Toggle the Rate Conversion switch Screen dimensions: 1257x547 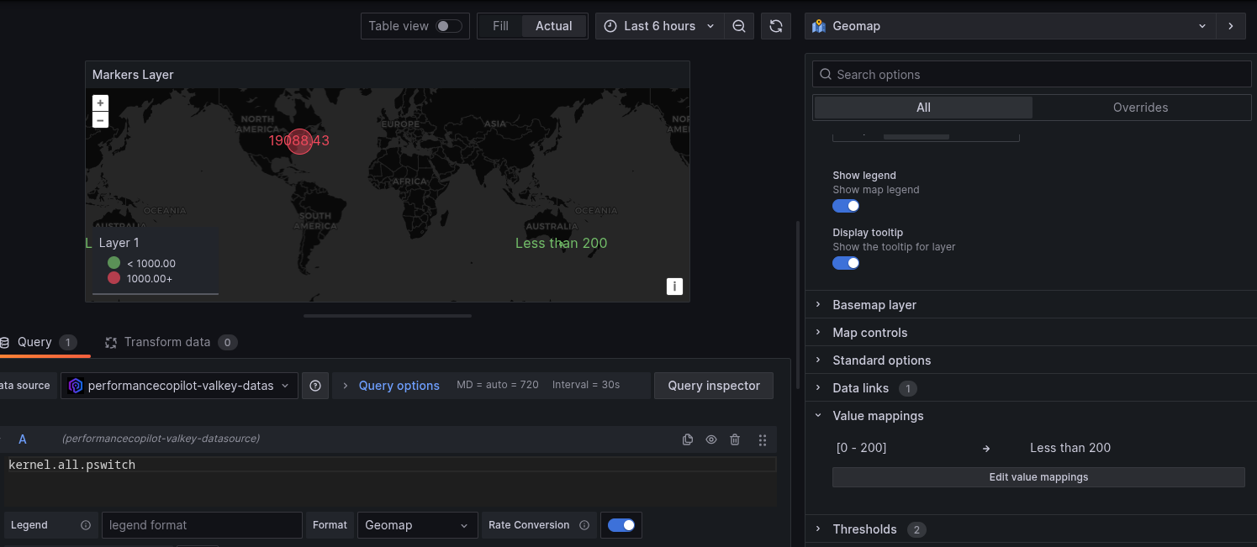coord(621,525)
